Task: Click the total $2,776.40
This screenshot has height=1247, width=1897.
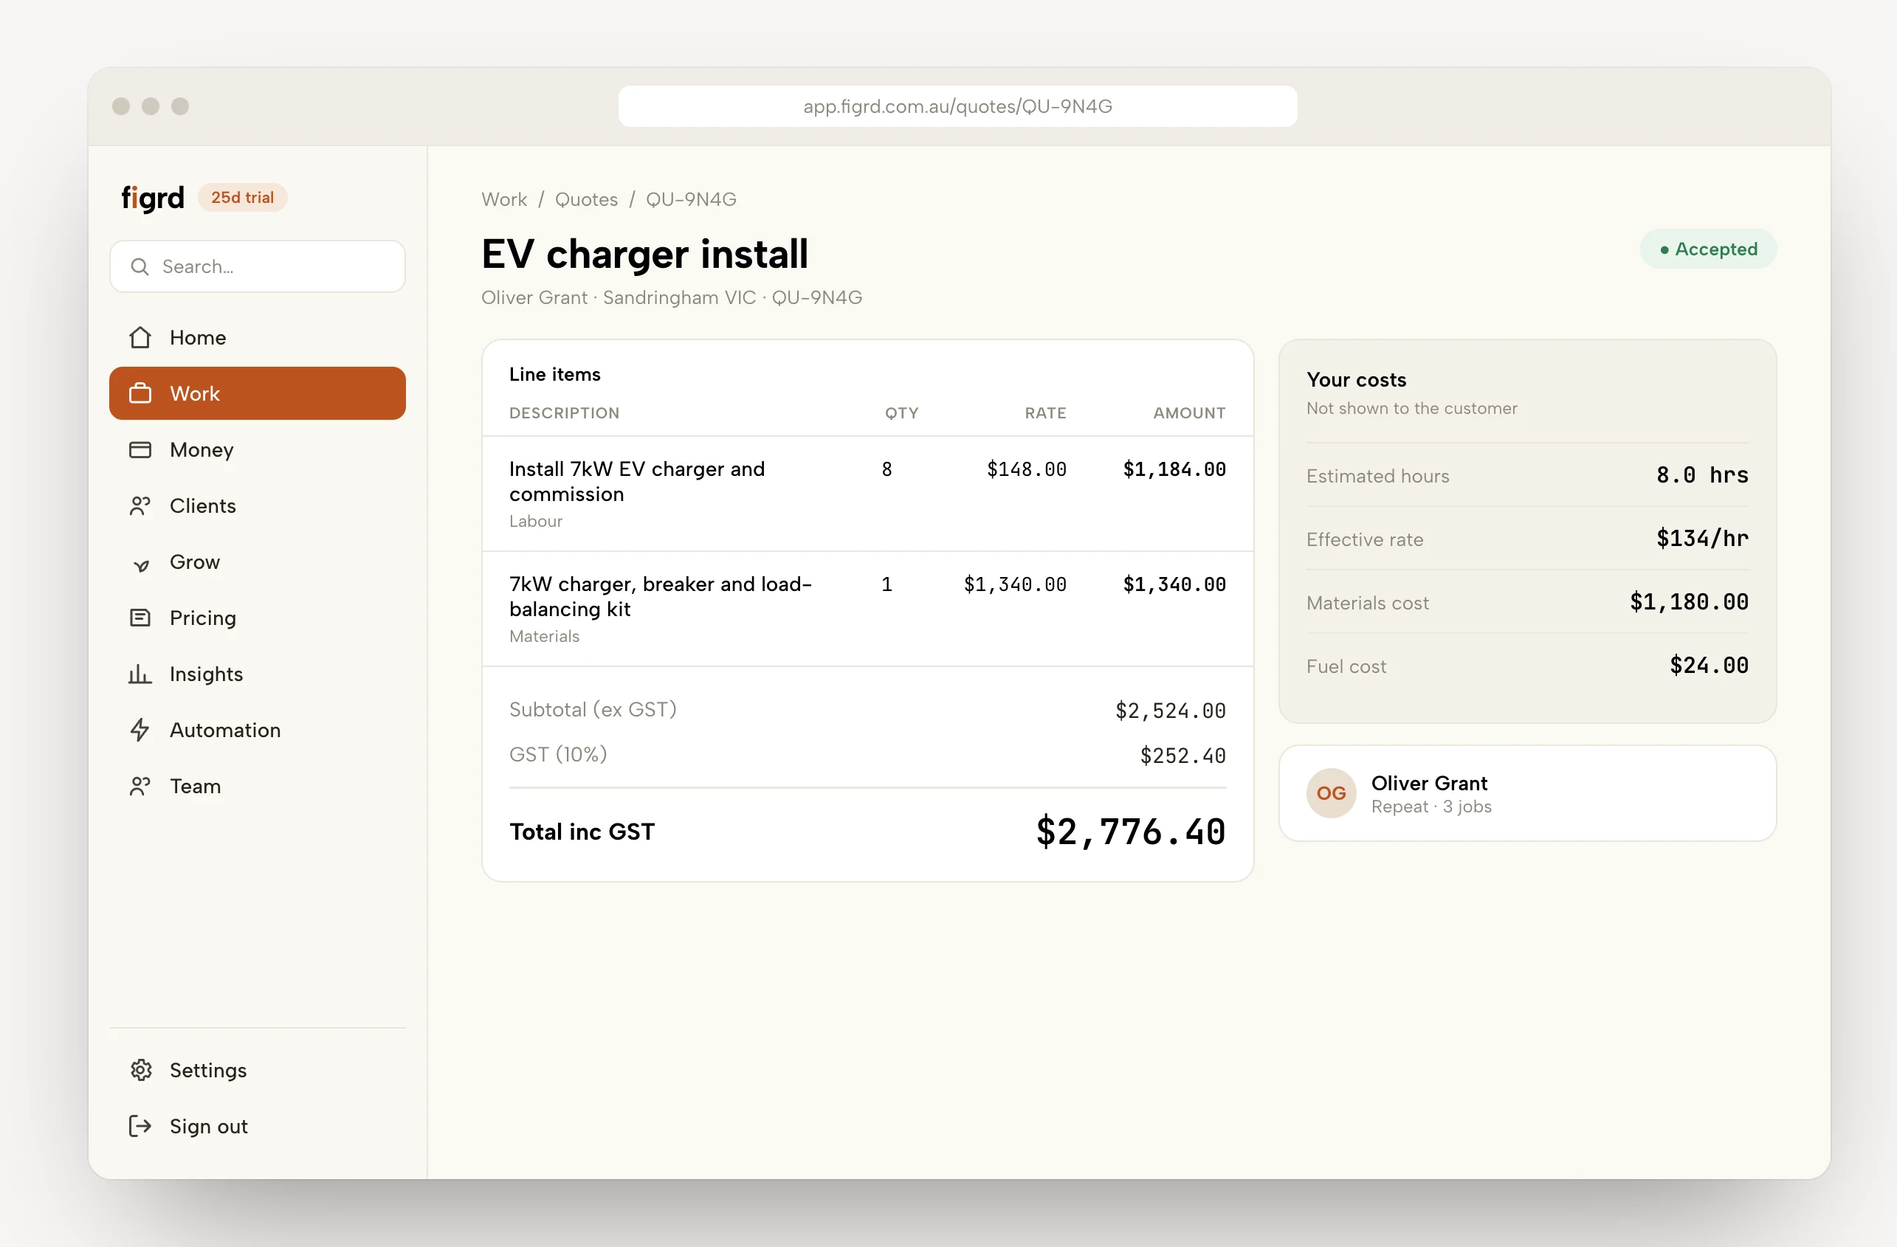Action: (x=1130, y=832)
